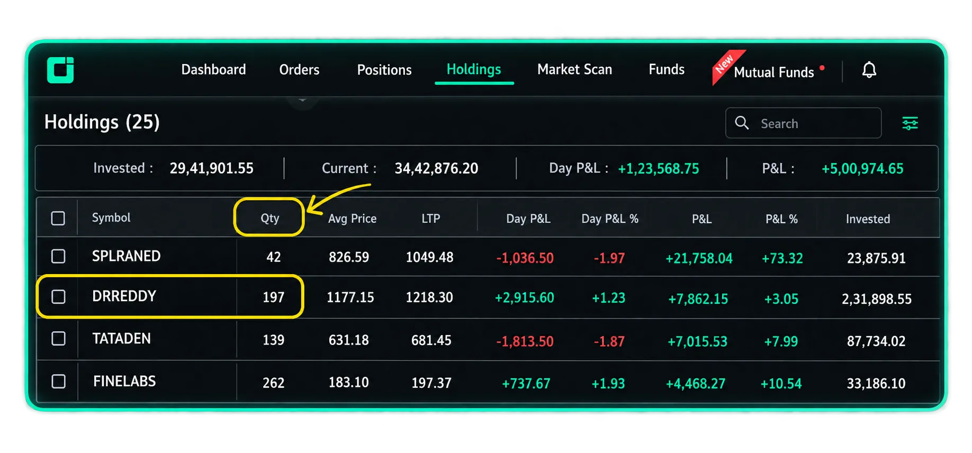Click the green app logo icon
Viewport: 972px width, 453px height.
click(x=60, y=70)
